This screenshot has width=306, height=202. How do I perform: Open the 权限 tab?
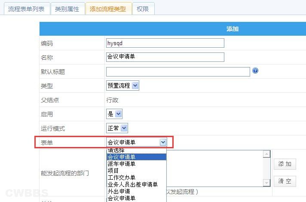pyautogui.click(x=143, y=9)
